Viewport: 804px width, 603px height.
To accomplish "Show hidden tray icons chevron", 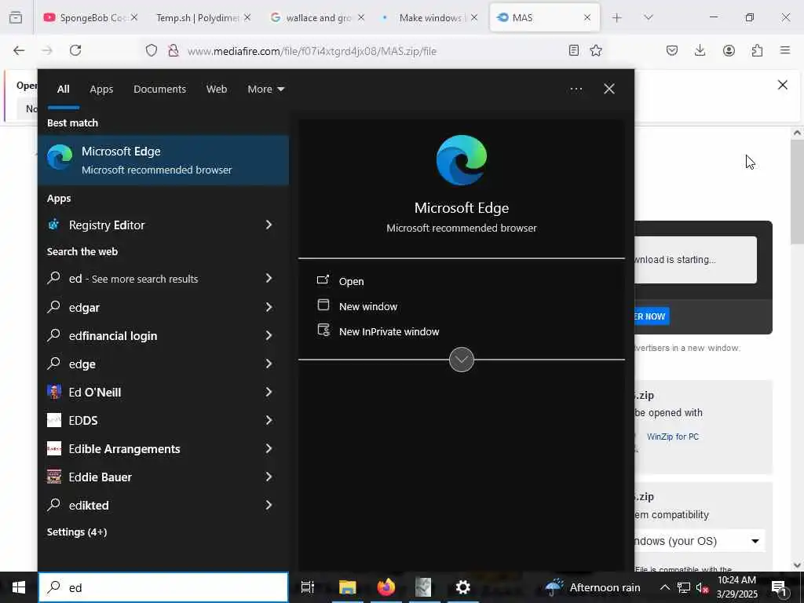I will [664, 587].
